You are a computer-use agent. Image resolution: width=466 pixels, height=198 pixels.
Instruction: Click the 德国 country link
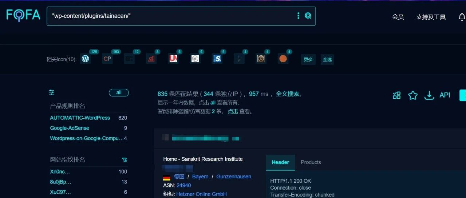click(x=179, y=177)
